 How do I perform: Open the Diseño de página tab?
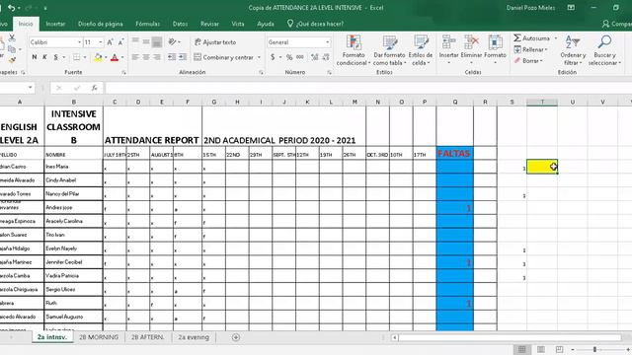[x=101, y=24]
